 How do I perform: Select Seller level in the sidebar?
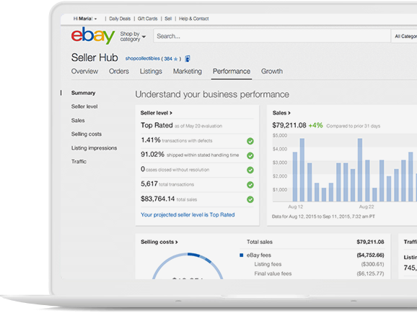point(84,106)
